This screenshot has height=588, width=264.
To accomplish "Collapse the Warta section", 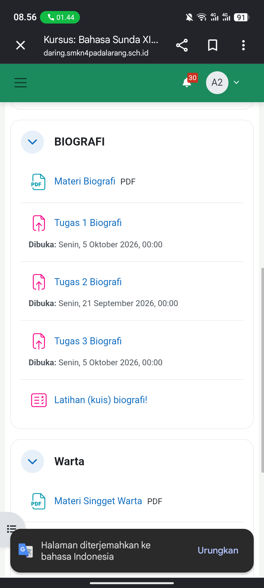I will tap(32, 462).
